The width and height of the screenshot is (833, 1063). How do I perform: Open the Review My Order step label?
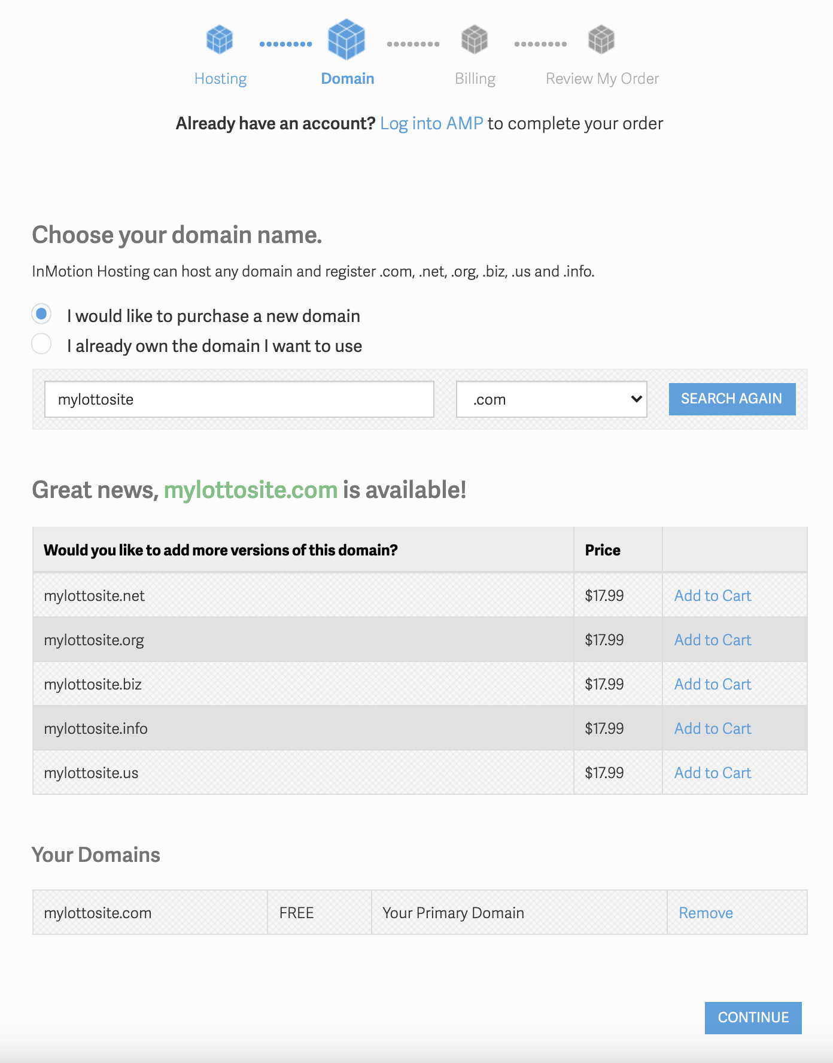pyautogui.click(x=602, y=78)
